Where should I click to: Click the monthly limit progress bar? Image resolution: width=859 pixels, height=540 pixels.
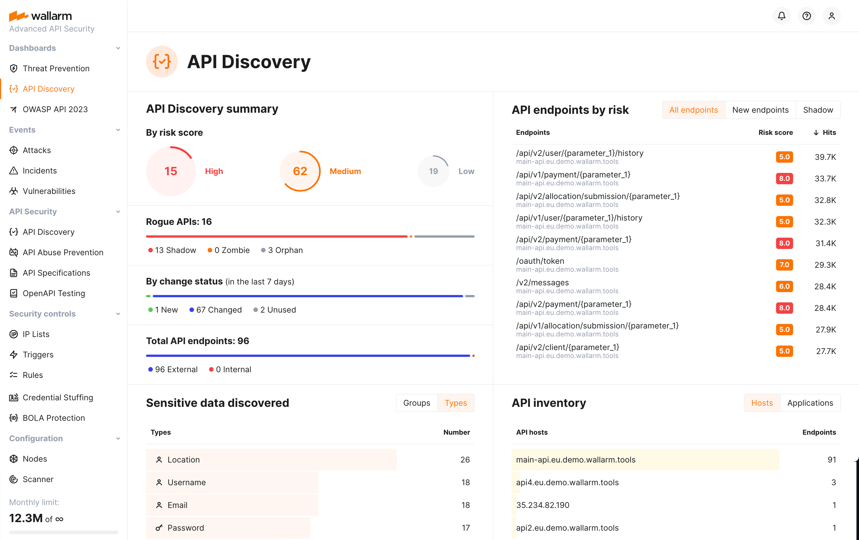pyautogui.click(x=64, y=533)
